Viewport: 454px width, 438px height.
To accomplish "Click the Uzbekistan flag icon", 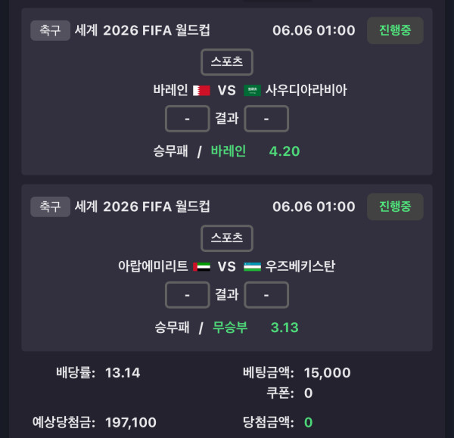I will [252, 266].
